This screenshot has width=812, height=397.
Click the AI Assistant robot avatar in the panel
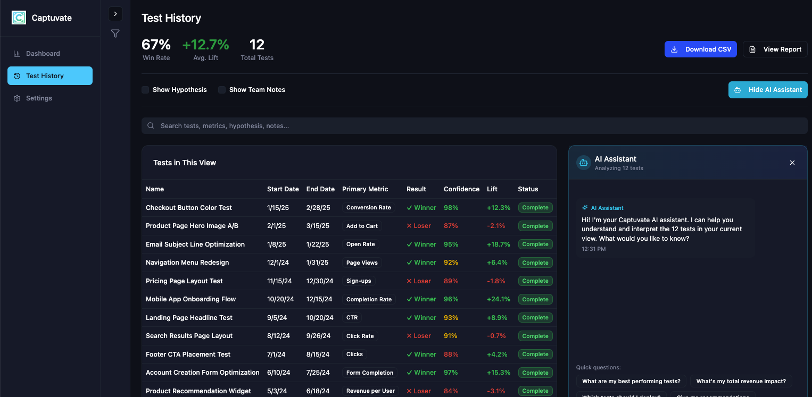tap(583, 163)
